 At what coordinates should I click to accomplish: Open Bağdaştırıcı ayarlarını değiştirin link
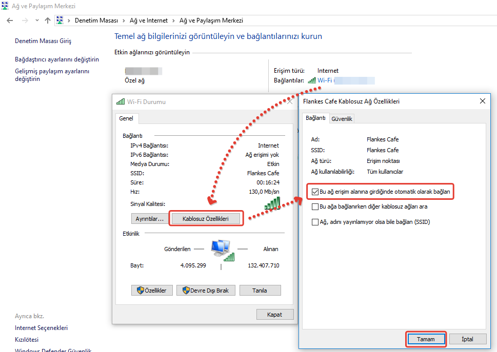(x=57, y=59)
